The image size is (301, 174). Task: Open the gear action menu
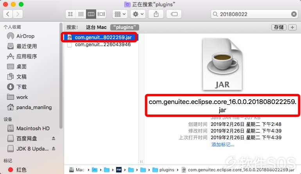coord(138,14)
